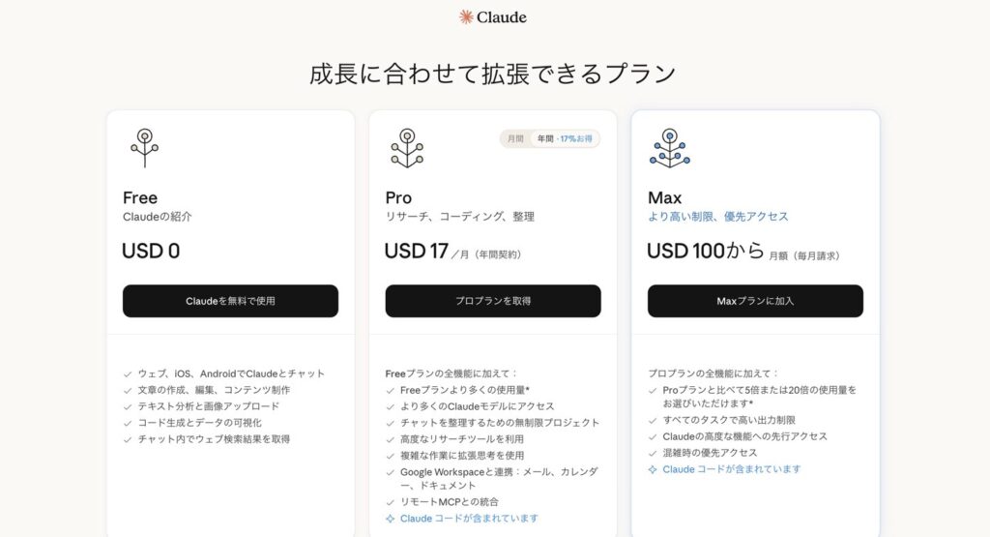The width and height of the screenshot is (990, 537).
Task: Click the Free plan sprout icon
Action: pyautogui.click(x=144, y=148)
